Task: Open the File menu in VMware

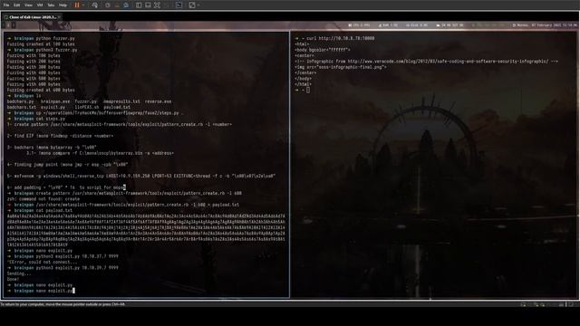Action: pos(6,5)
